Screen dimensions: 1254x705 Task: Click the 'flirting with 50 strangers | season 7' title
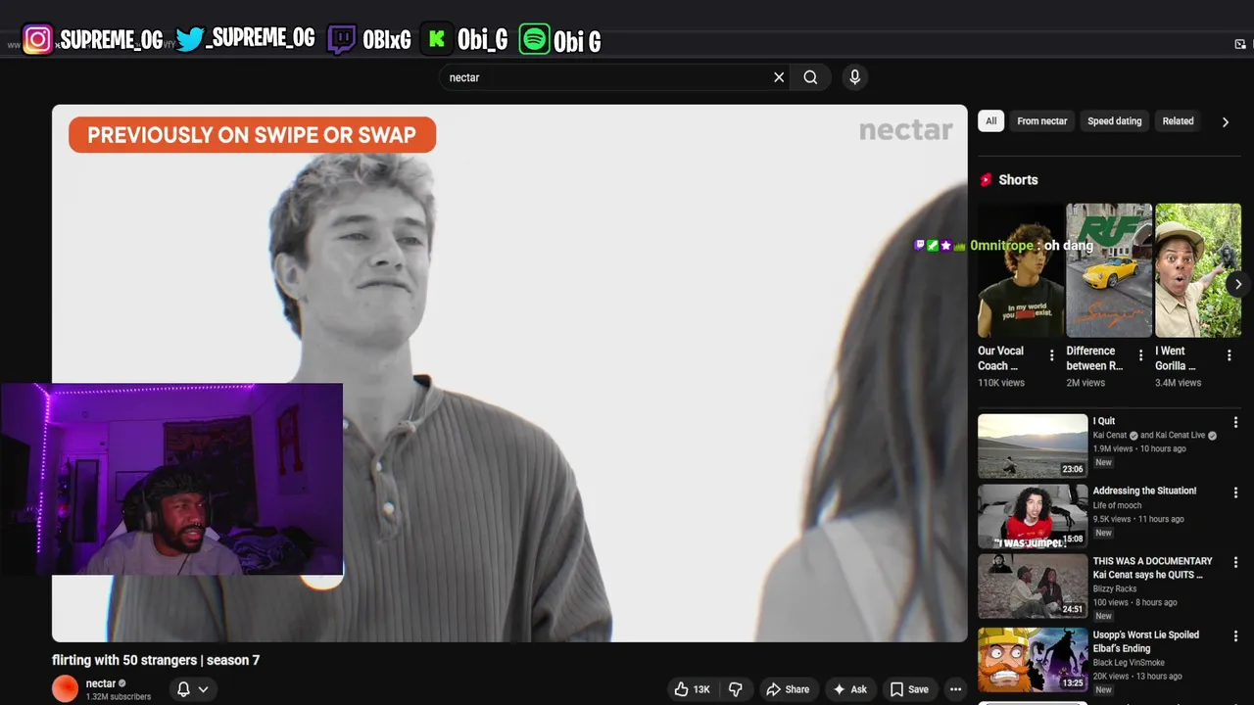tap(156, 660)
